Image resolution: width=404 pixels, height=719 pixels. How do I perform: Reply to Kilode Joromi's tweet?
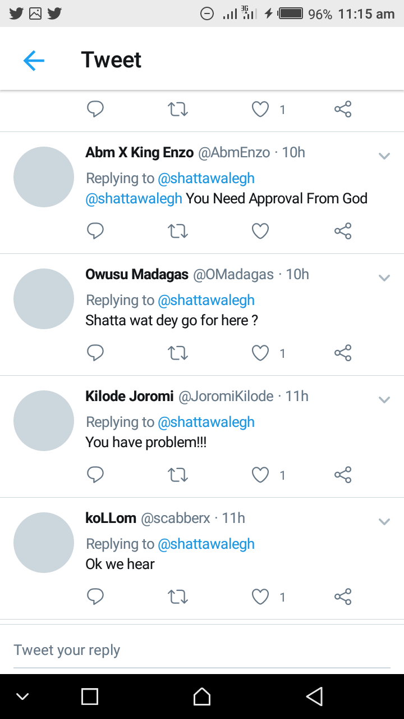95,475
